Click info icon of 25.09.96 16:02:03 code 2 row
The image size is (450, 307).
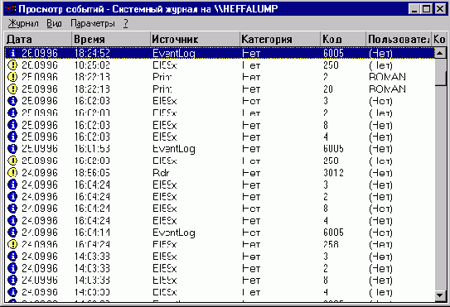[12, 113]
